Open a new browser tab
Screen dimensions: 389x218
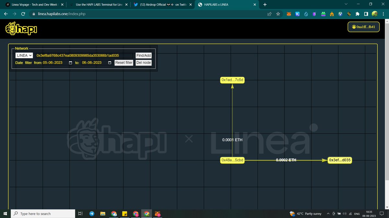pyautogui.click(x=265, y=5)
